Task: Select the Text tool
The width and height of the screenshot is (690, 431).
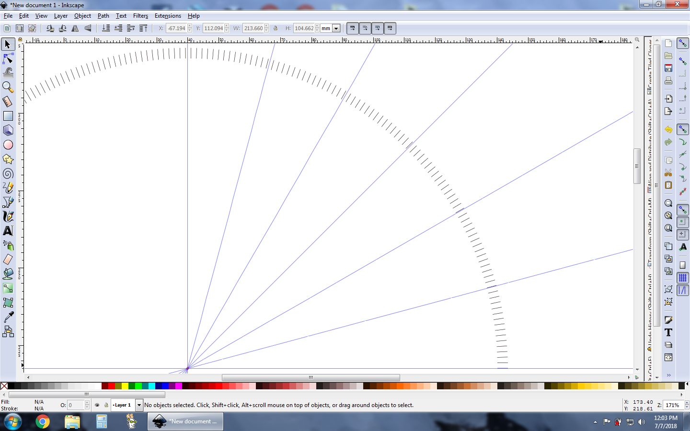Action: [8, 231]
